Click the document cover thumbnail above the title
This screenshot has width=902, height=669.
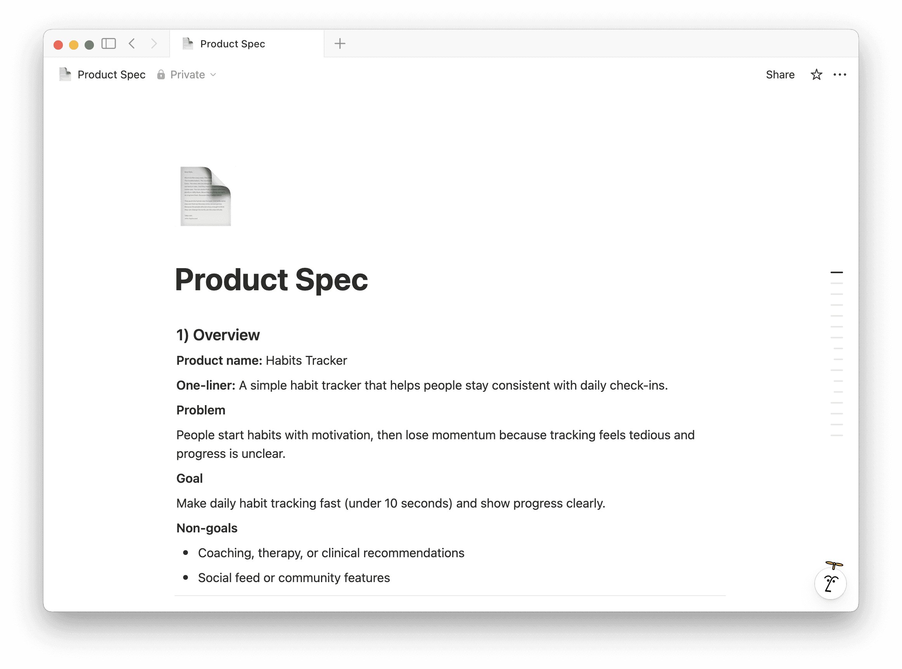[x=205, y=197]
